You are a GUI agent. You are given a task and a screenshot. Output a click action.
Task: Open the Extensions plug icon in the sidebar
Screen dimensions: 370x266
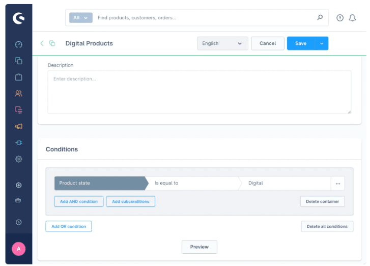pyautogui.click(x=19, y=143)
